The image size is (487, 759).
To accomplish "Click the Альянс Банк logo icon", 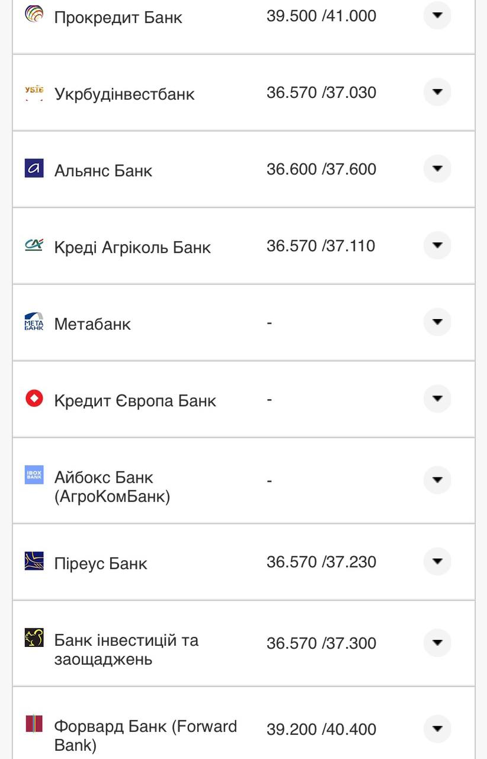I will point(34,168).
